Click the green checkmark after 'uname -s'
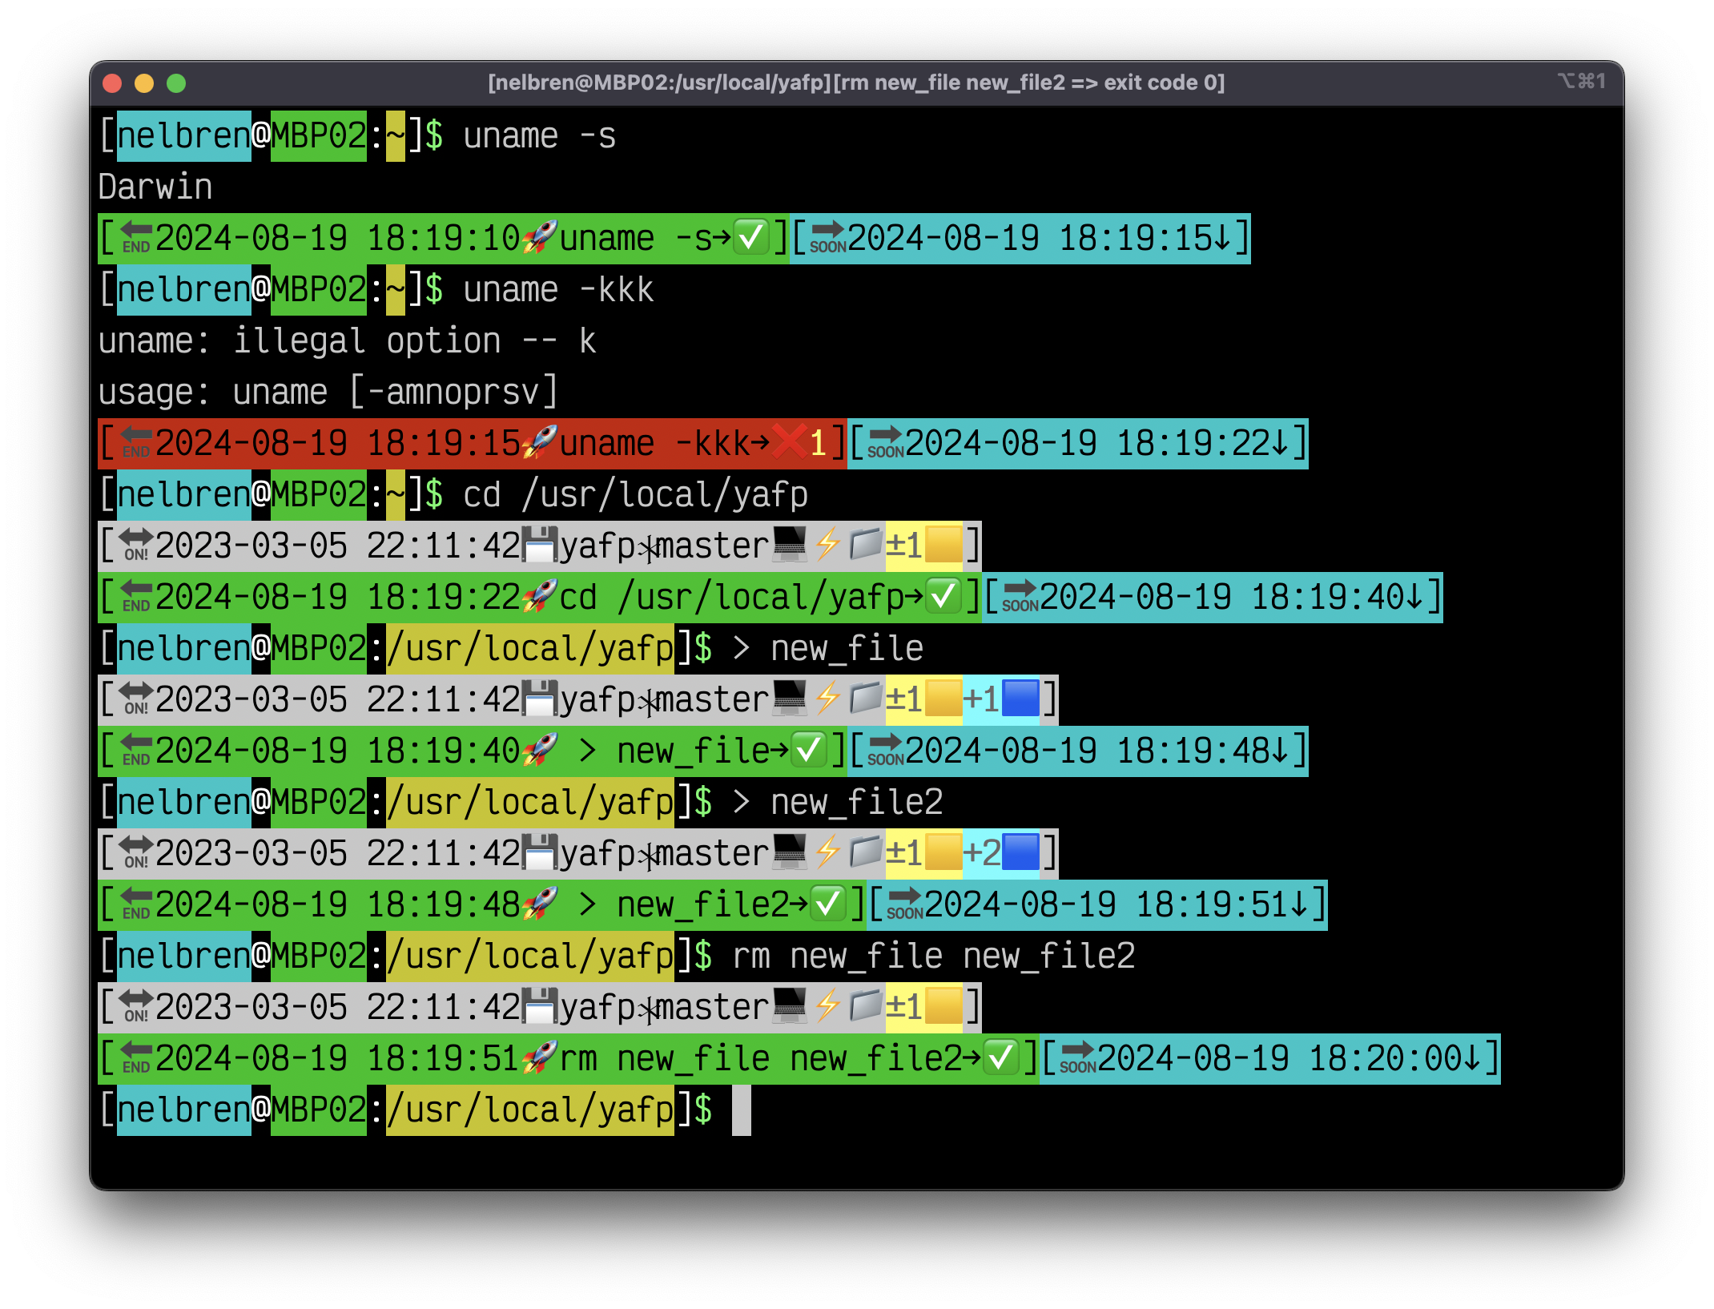Image resolution: width=1714 pixels, height=1309 pixels. tap(751, 238)
